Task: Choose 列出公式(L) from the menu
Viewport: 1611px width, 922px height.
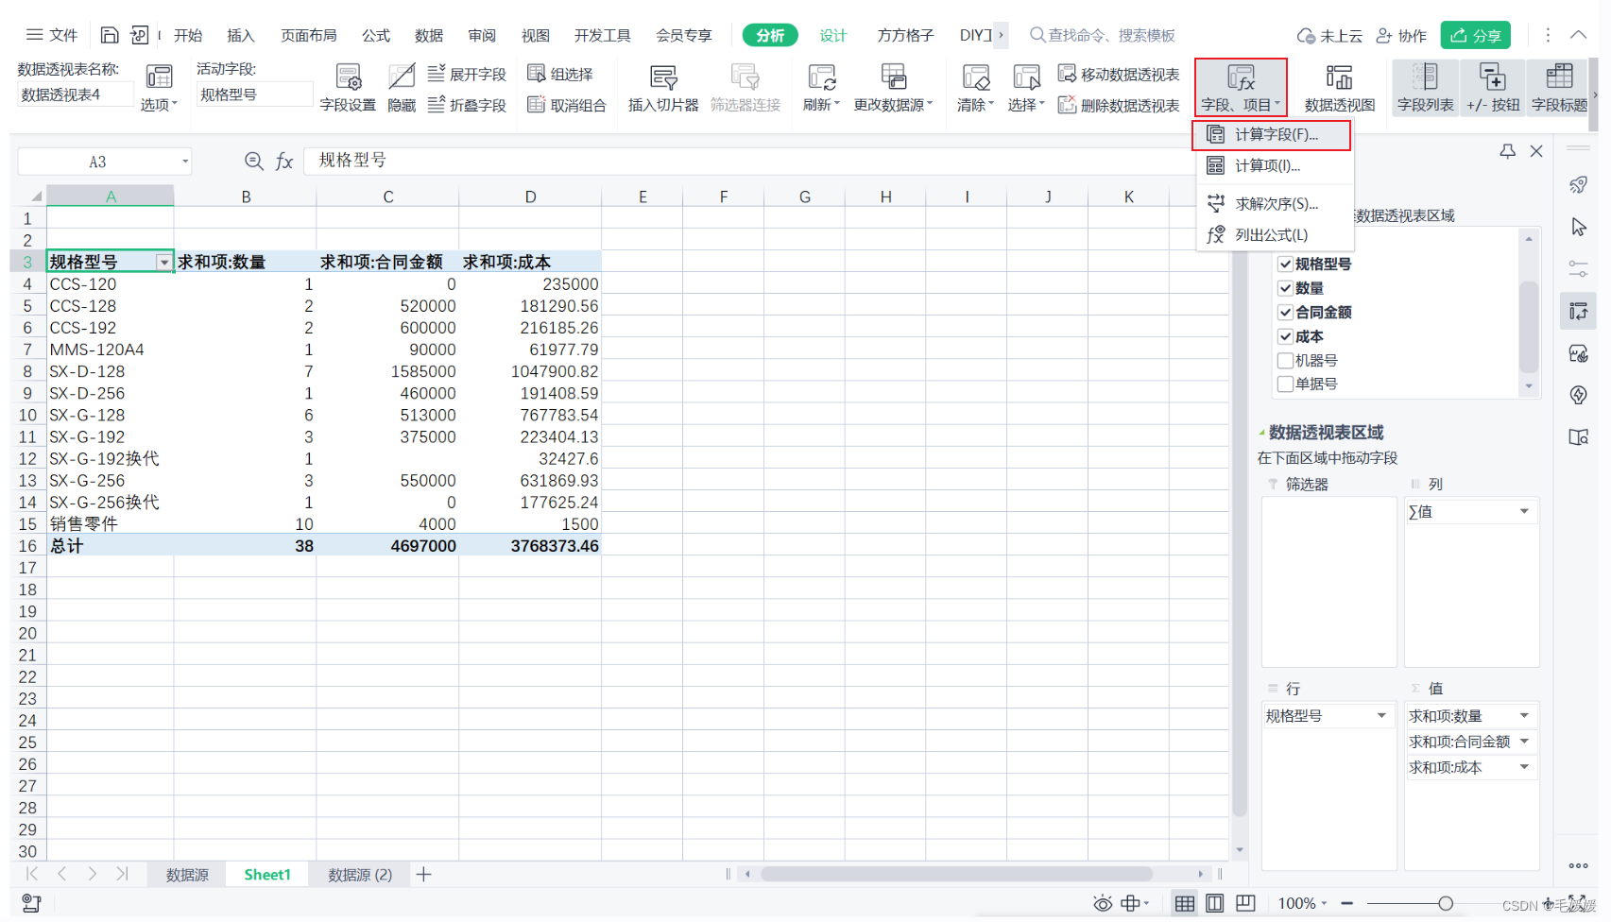Action: [1272, 235]
